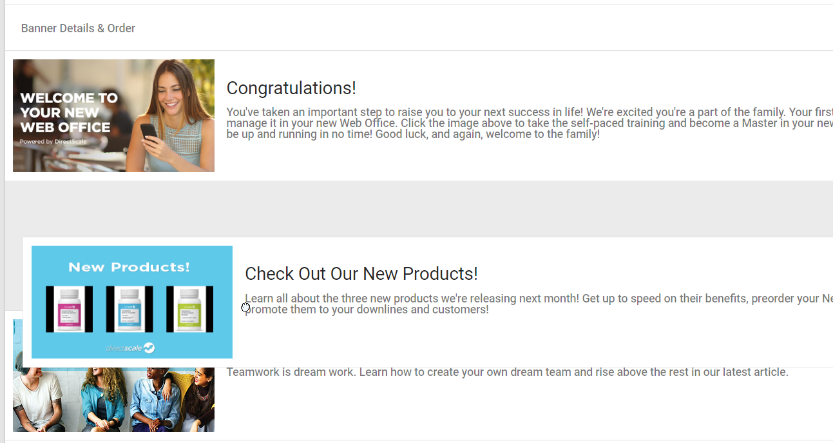Click the 'Congratulations!' banner title
The width and height of the screenshot is (833, 443).
click(291, 88)
